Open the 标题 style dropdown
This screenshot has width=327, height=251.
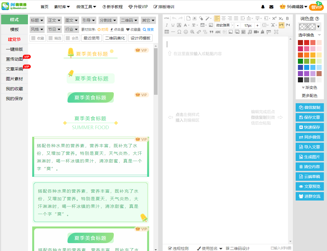coord(37,20)
